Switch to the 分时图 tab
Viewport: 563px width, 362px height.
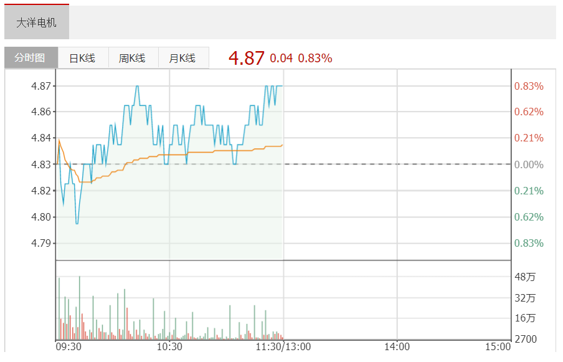pyautogui.click(x=31, y=57)
